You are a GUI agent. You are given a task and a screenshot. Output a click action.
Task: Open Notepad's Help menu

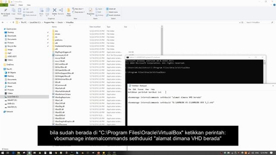point(153,90)
